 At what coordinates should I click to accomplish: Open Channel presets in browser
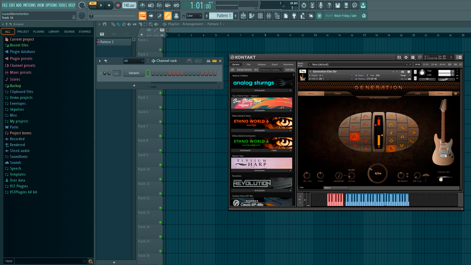22,66
